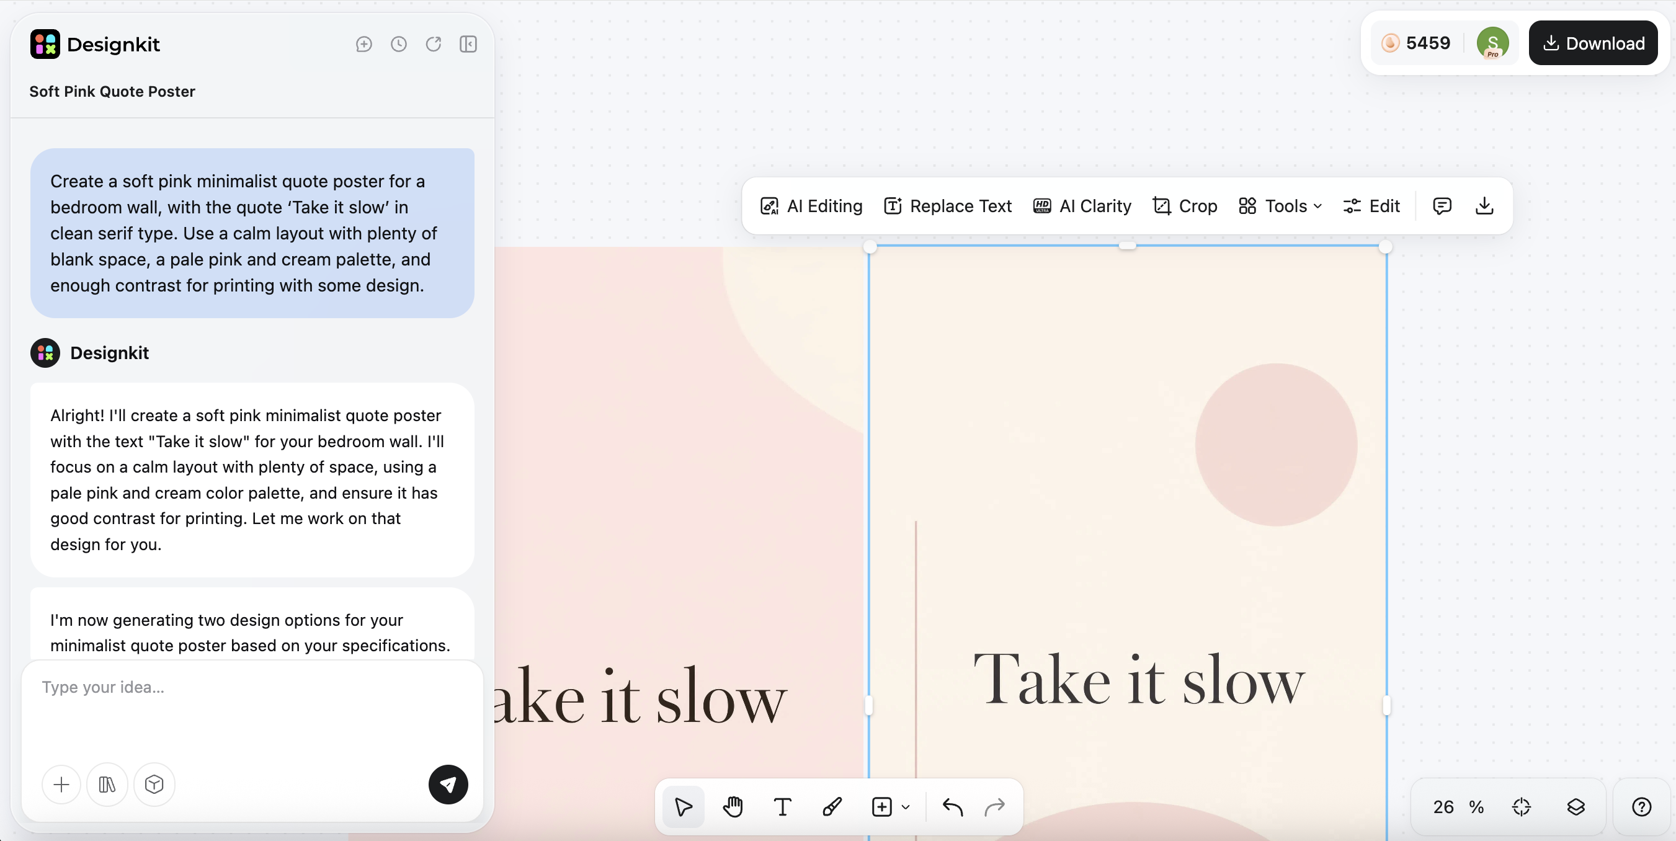Click the fit-to-screen target icon

[x=1521, y=806]
